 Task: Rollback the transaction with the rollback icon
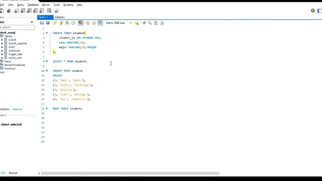coord(94,23)
